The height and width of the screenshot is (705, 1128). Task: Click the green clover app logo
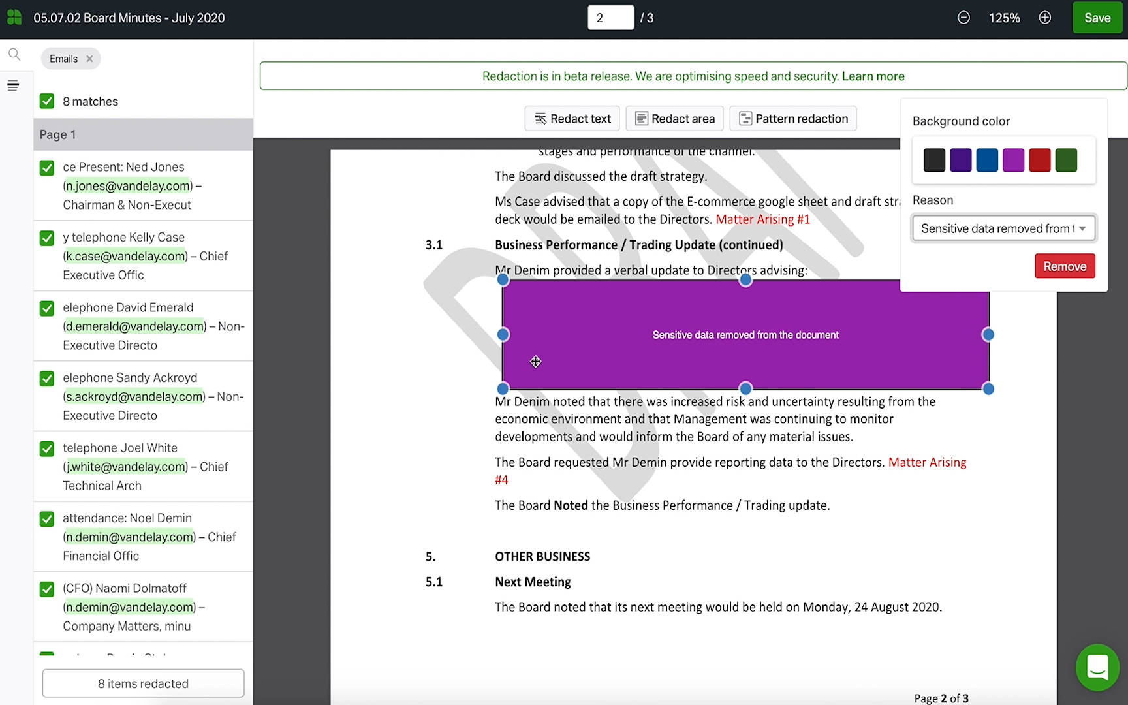(14, 18)
